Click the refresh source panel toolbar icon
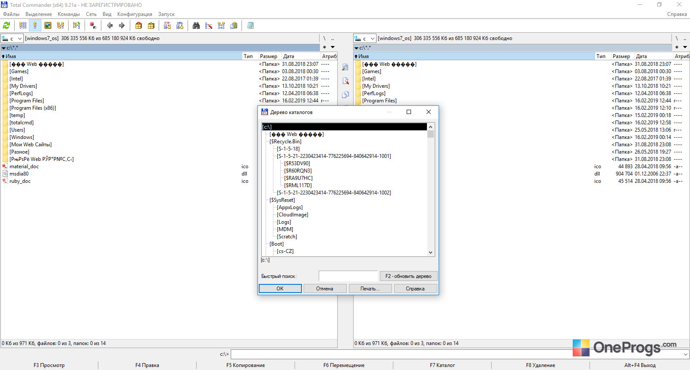 pyautogui.click(x=7, y=25)
